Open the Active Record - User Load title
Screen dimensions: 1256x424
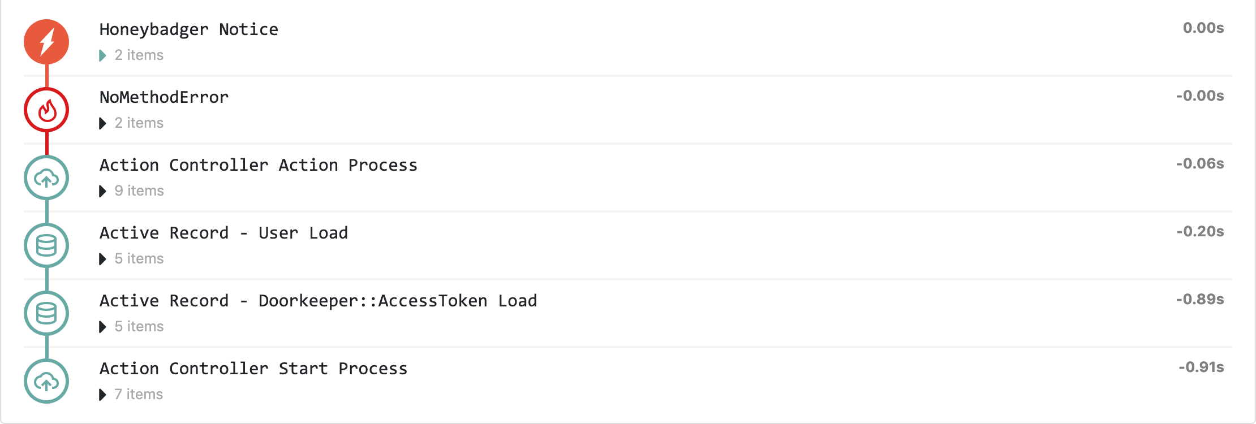coord(223,233)
